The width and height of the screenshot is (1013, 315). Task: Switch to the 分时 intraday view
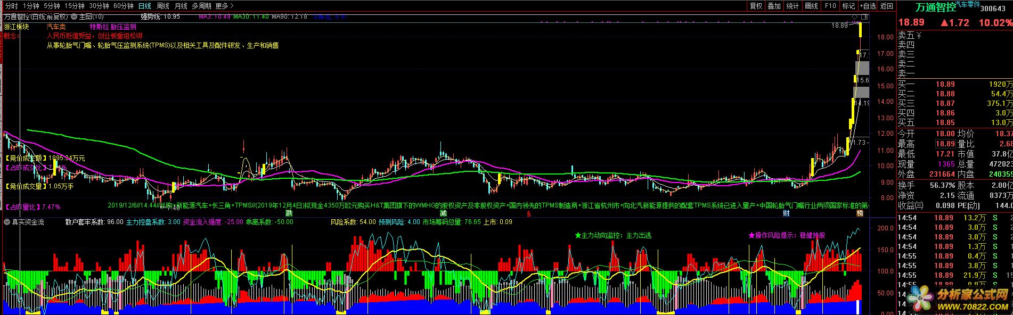pos(11,6)
